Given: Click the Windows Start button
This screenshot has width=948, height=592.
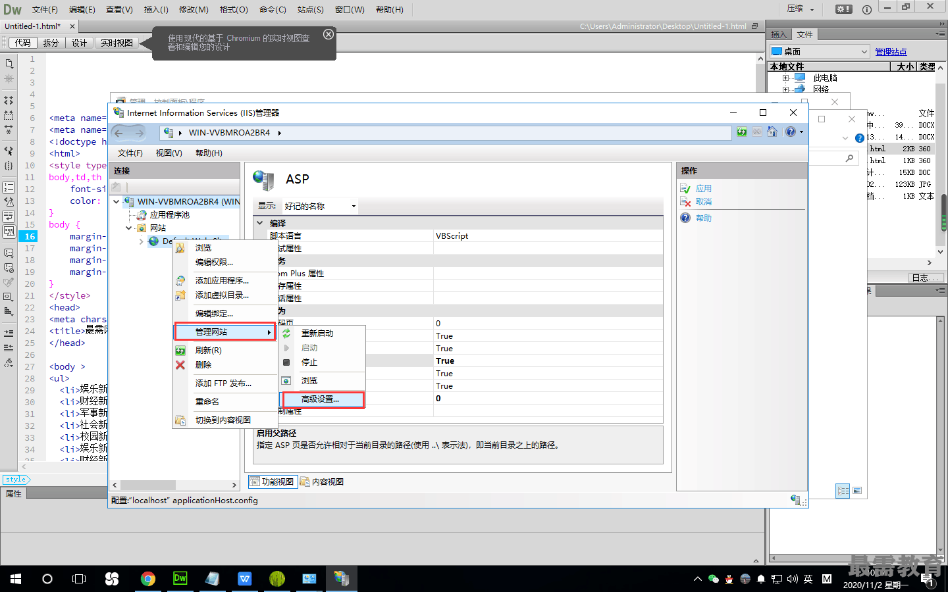Looking at the screenshot, I should pos(16,579).
